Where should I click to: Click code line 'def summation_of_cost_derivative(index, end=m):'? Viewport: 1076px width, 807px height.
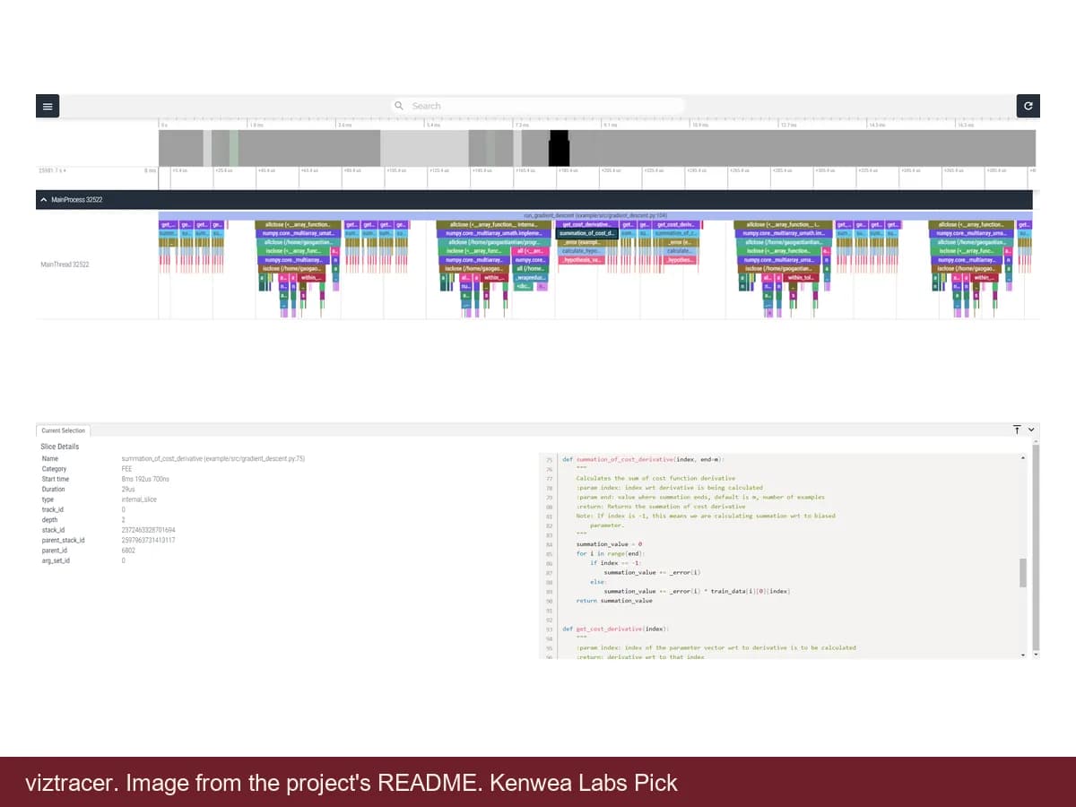coord(643,459)
